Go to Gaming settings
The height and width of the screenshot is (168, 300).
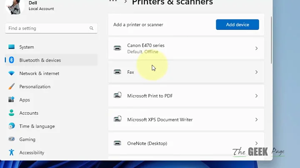51,139
